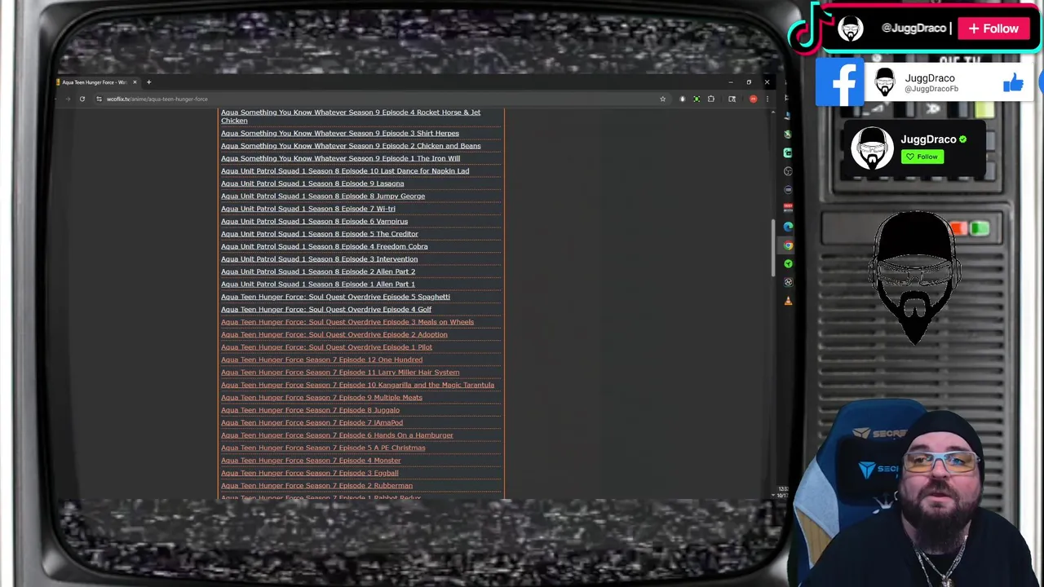Open Season 8 Episode 9 Lasagna
Screen dimensions: 1044x587
(312, 183)
